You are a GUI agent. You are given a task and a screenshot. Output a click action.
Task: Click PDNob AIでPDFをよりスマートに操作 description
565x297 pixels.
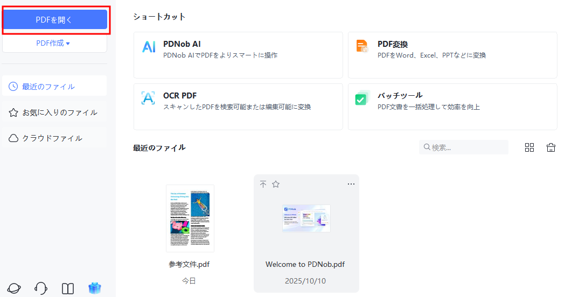click(x=220, y=55)
